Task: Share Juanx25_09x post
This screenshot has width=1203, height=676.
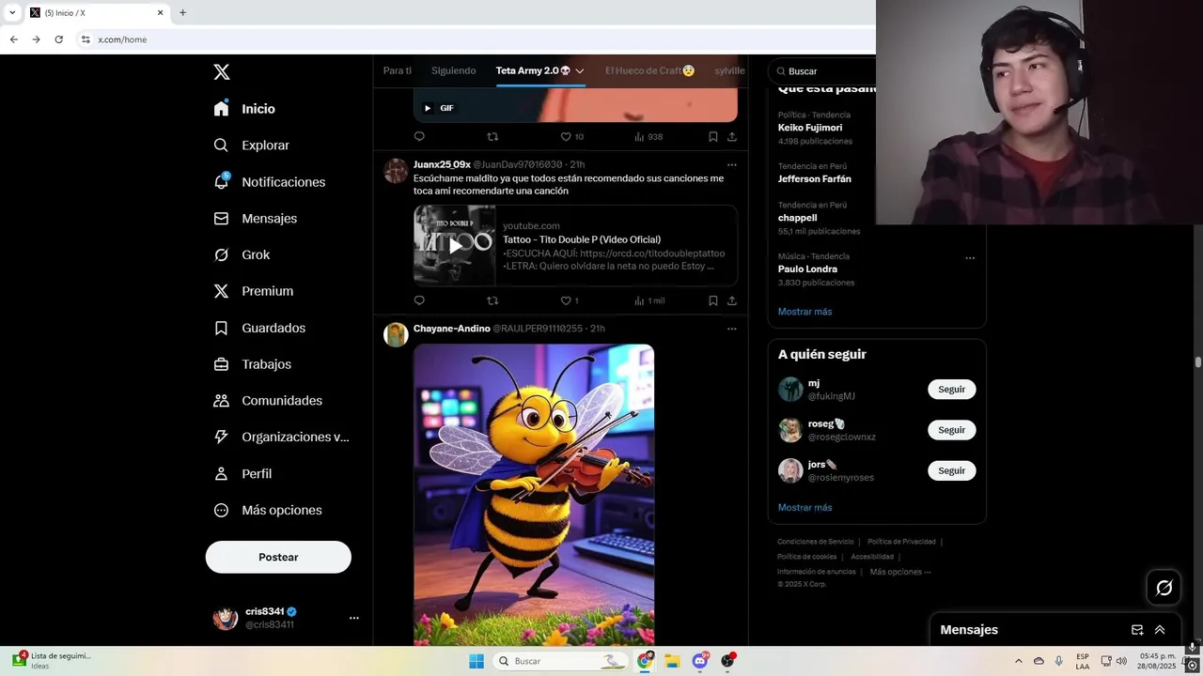Action: (x=732, y=300)
